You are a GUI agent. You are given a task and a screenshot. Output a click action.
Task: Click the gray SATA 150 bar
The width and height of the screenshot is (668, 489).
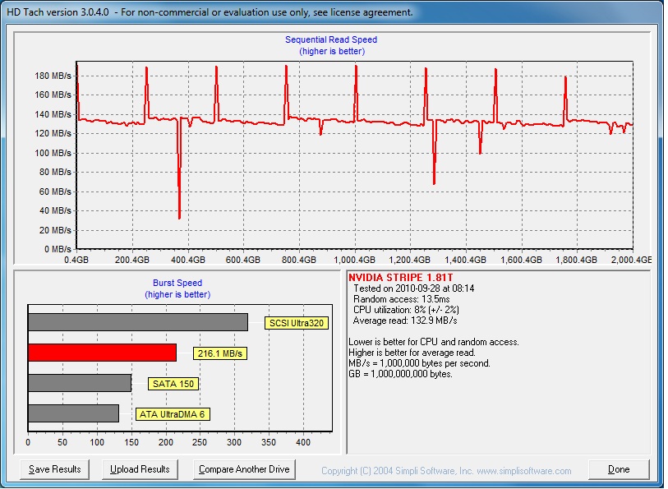[x=79, y=383]
